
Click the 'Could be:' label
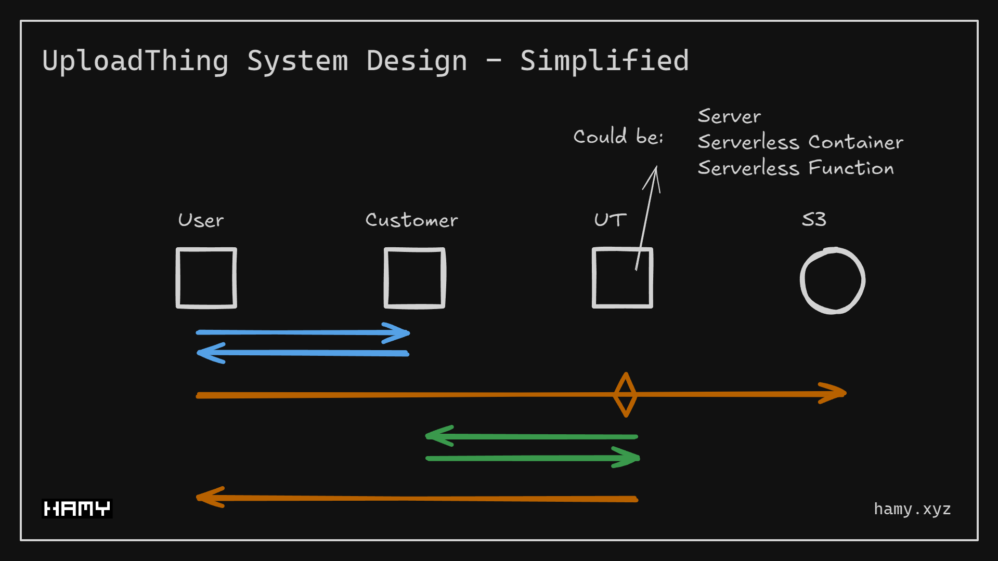[619, 136]
